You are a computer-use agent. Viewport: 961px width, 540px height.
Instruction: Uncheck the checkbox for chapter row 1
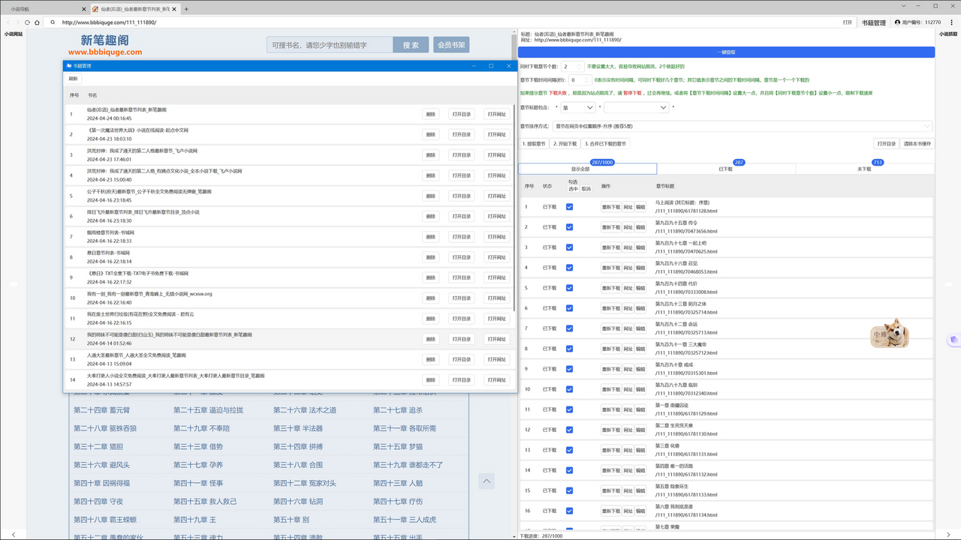pos(569,207)
